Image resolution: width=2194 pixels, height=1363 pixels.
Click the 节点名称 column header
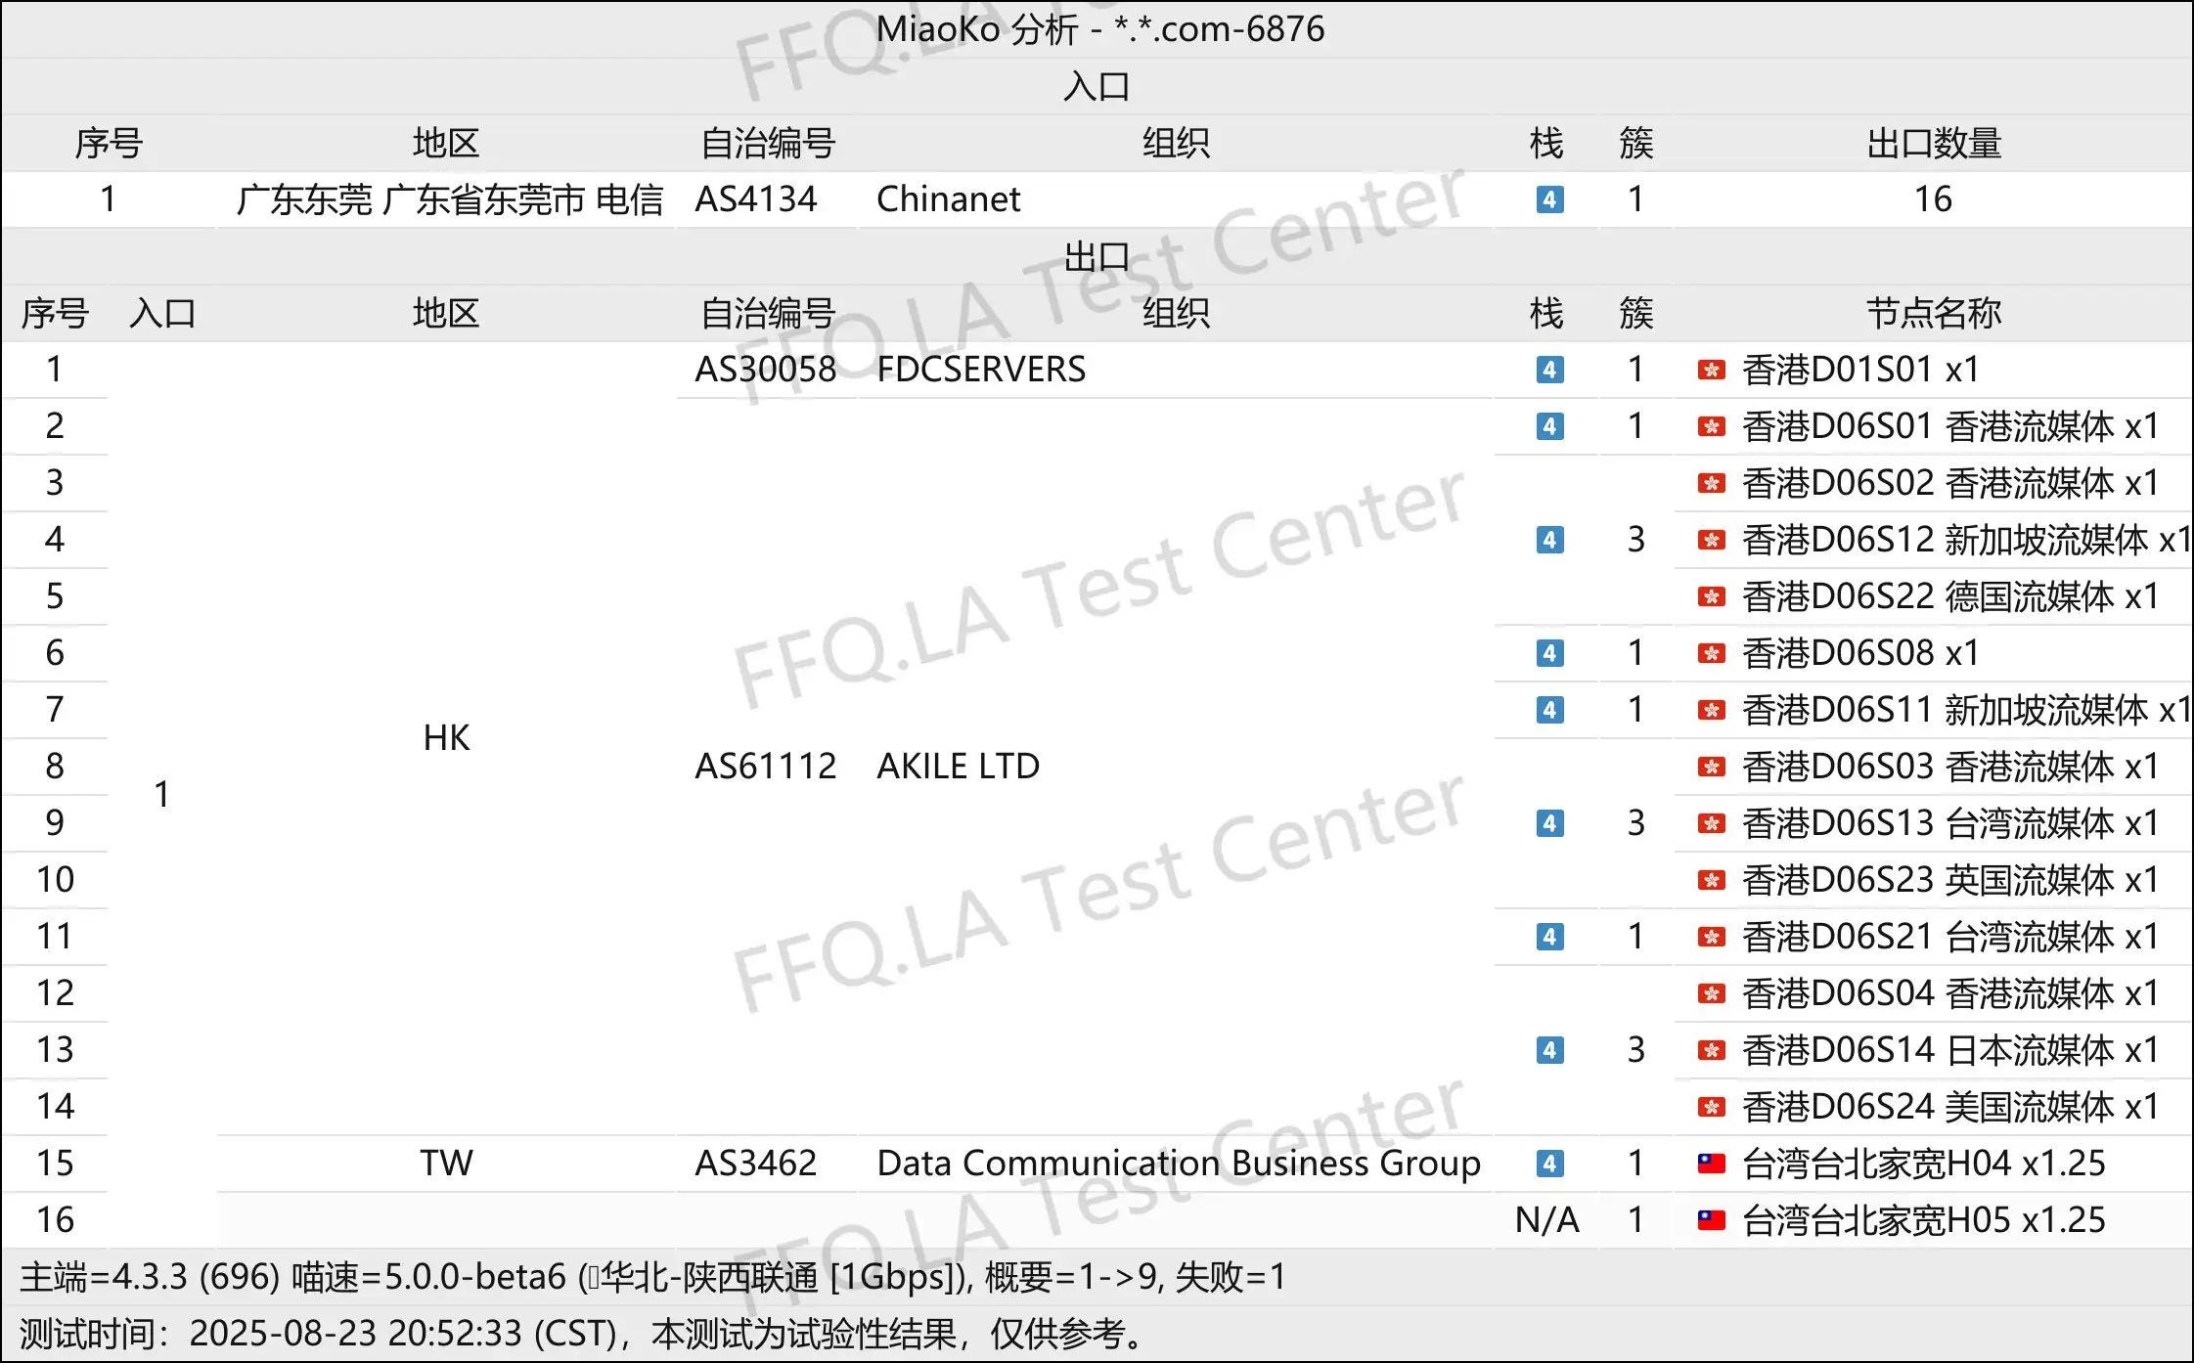[1934, 313]
